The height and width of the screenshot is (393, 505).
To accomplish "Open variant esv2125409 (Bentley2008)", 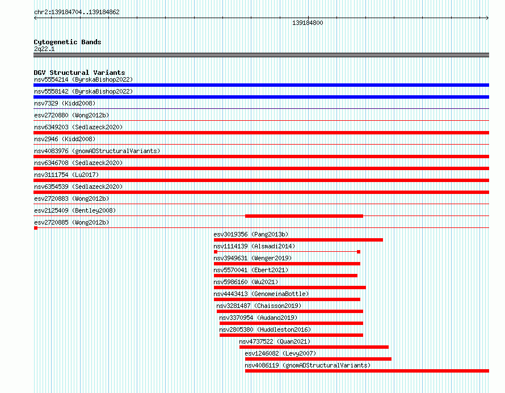I will (75, 210).
